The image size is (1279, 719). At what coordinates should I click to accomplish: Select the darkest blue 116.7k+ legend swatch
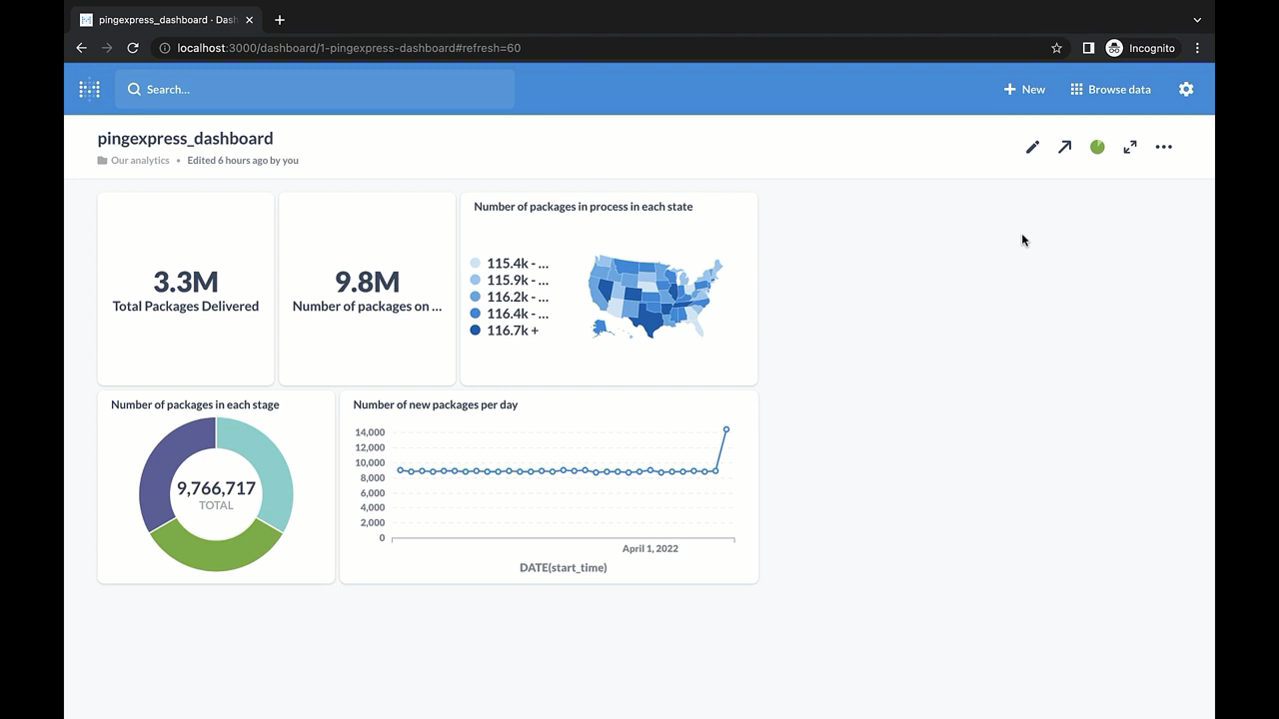[x=475, y=331]
